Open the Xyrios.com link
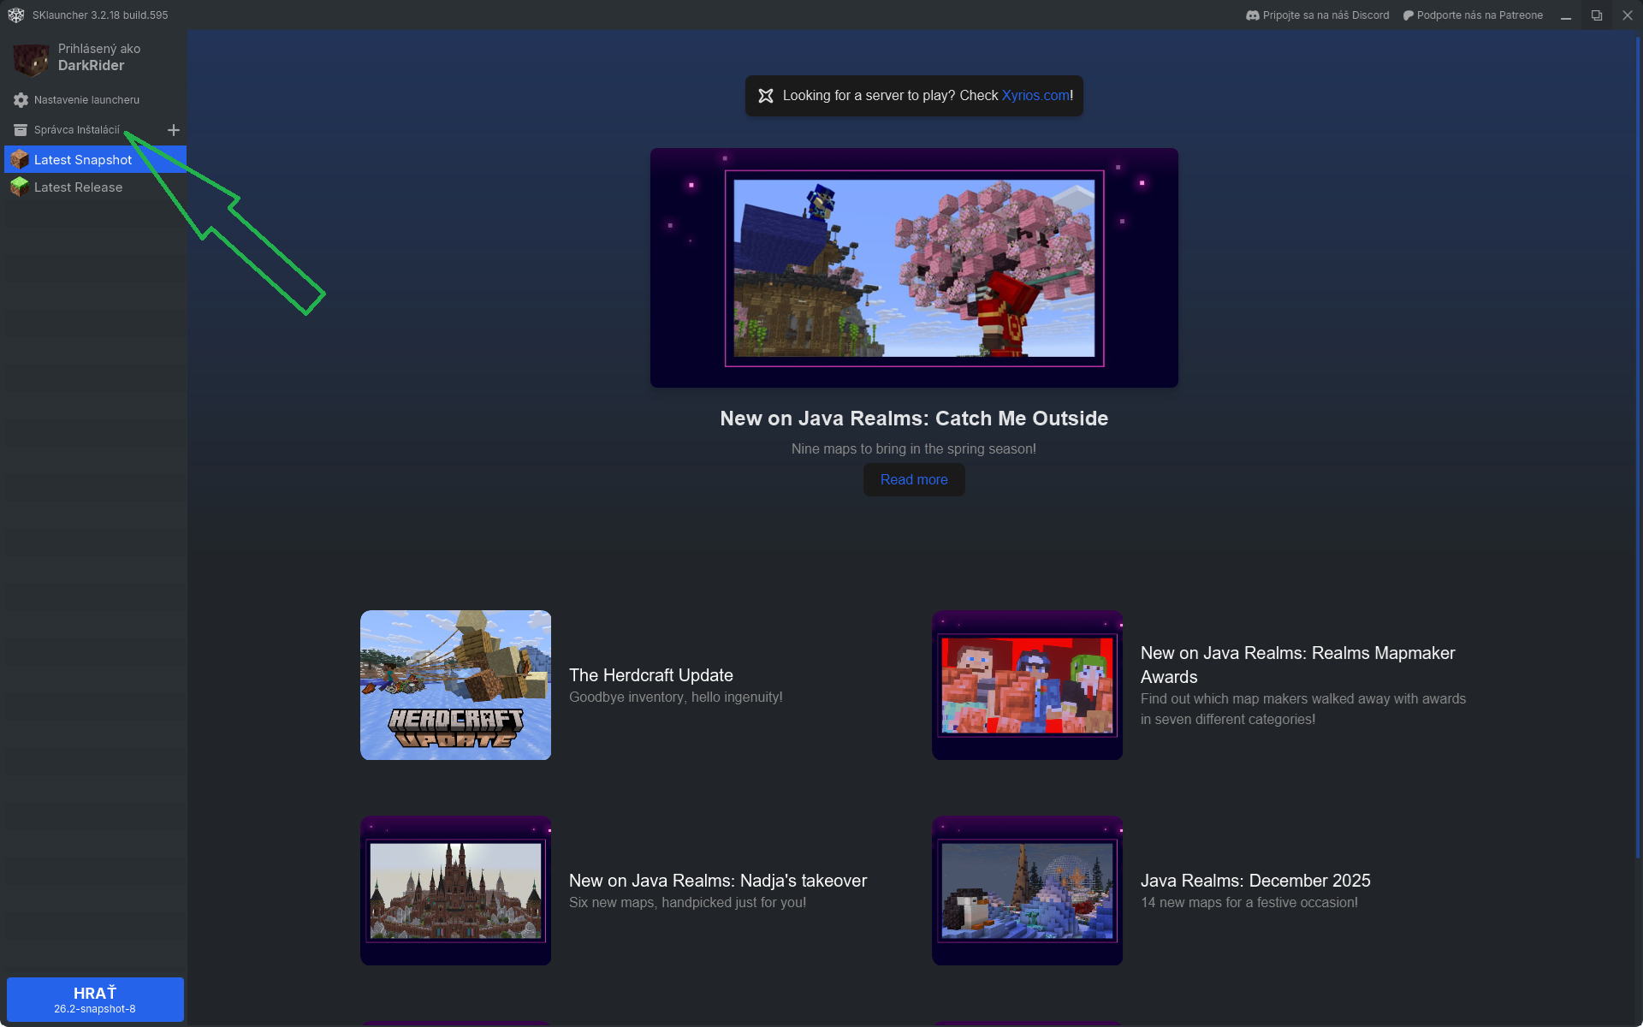1643x1027 pixels. pos(1035,96)
